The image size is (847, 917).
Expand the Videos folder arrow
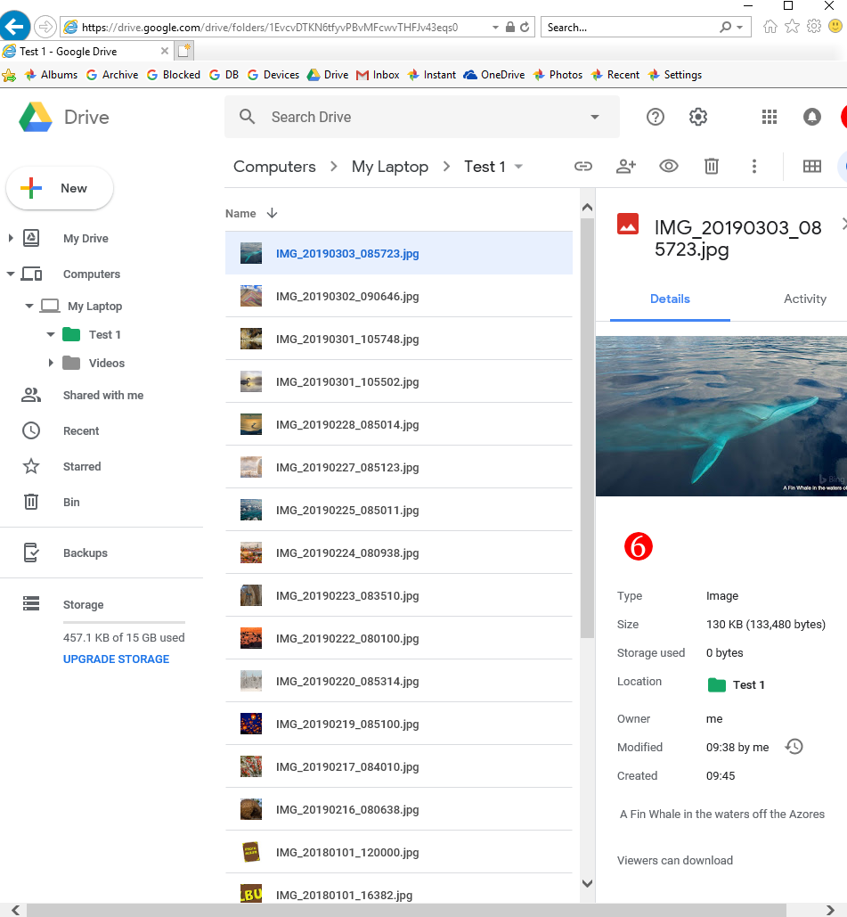pyautogui.click(x=51, y=363)
